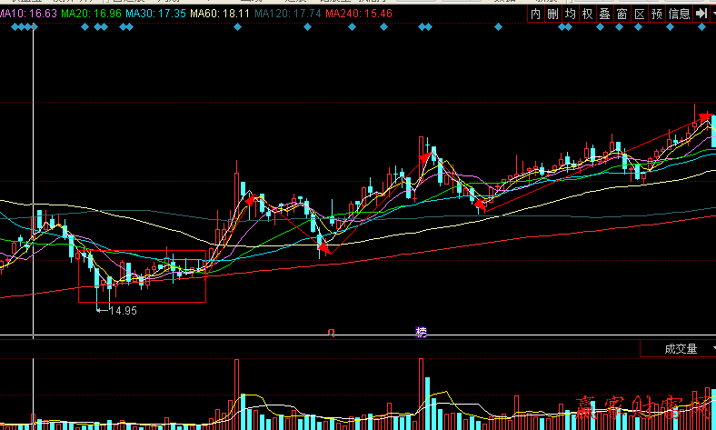Open the 成交量 volume indicator selector
Viewport: 716px width, 430px height.
pyautogui.click(x=678, y=349)
